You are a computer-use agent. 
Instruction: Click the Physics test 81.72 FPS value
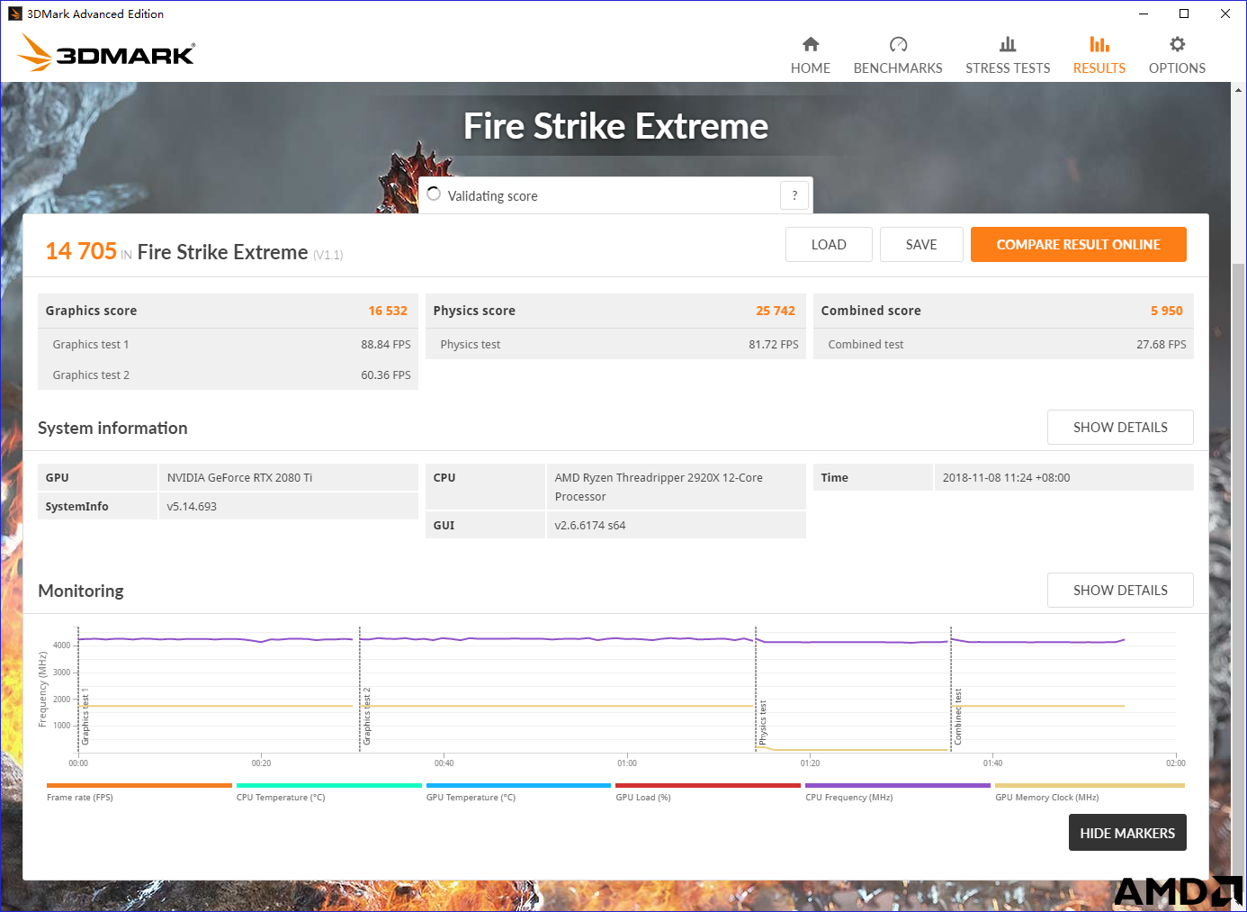tap(774, 345)
